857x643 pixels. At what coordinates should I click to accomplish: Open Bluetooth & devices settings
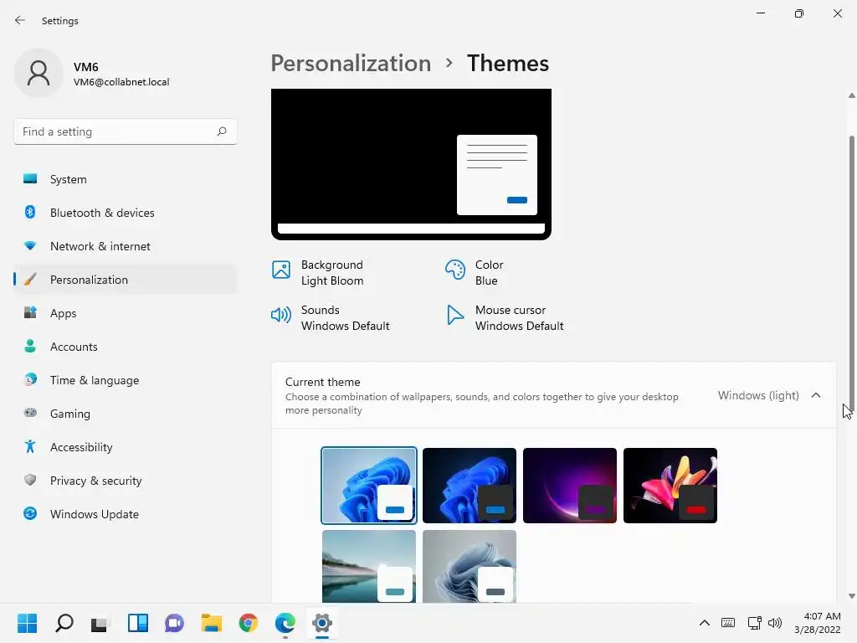(x=126, y=213)
